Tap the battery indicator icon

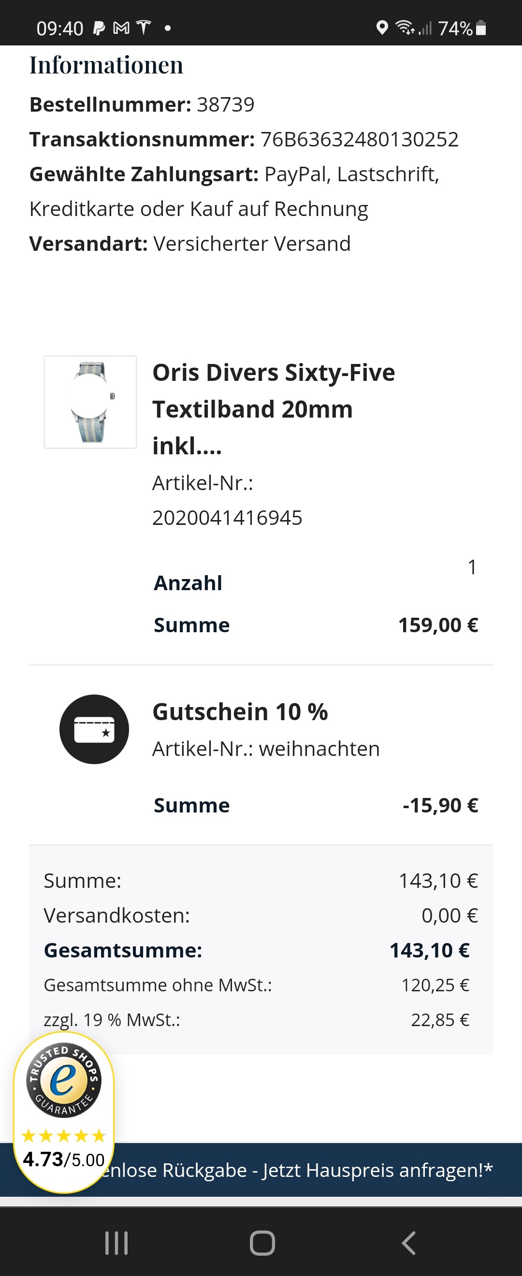click(x=480, y=28)
